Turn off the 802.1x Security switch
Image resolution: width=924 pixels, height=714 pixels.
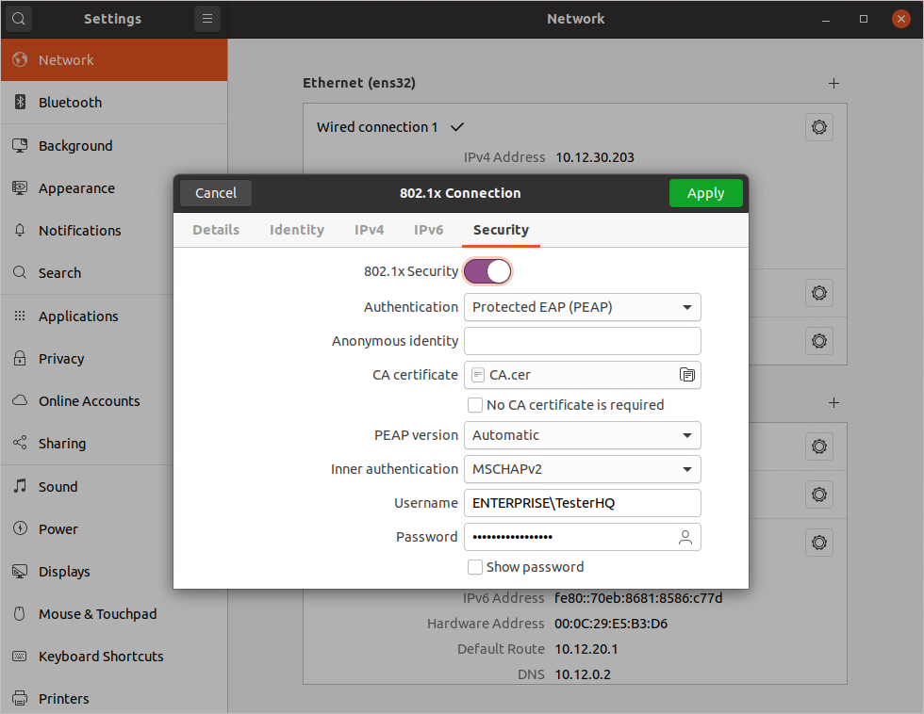[x=487, y=271]
